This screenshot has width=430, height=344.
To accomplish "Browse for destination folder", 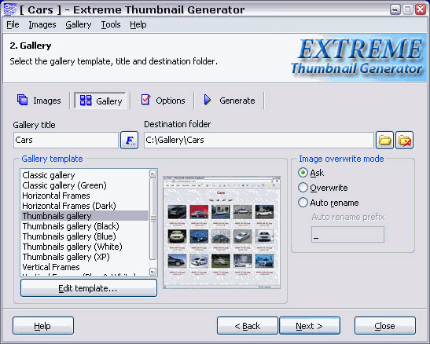I will (384, 141).
